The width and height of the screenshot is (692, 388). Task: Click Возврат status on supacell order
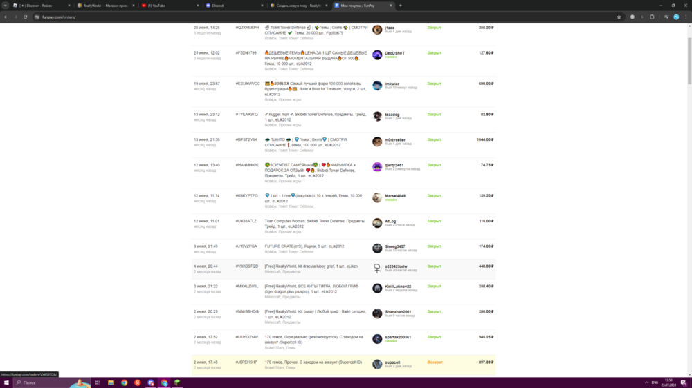click(x=435, y=362)
